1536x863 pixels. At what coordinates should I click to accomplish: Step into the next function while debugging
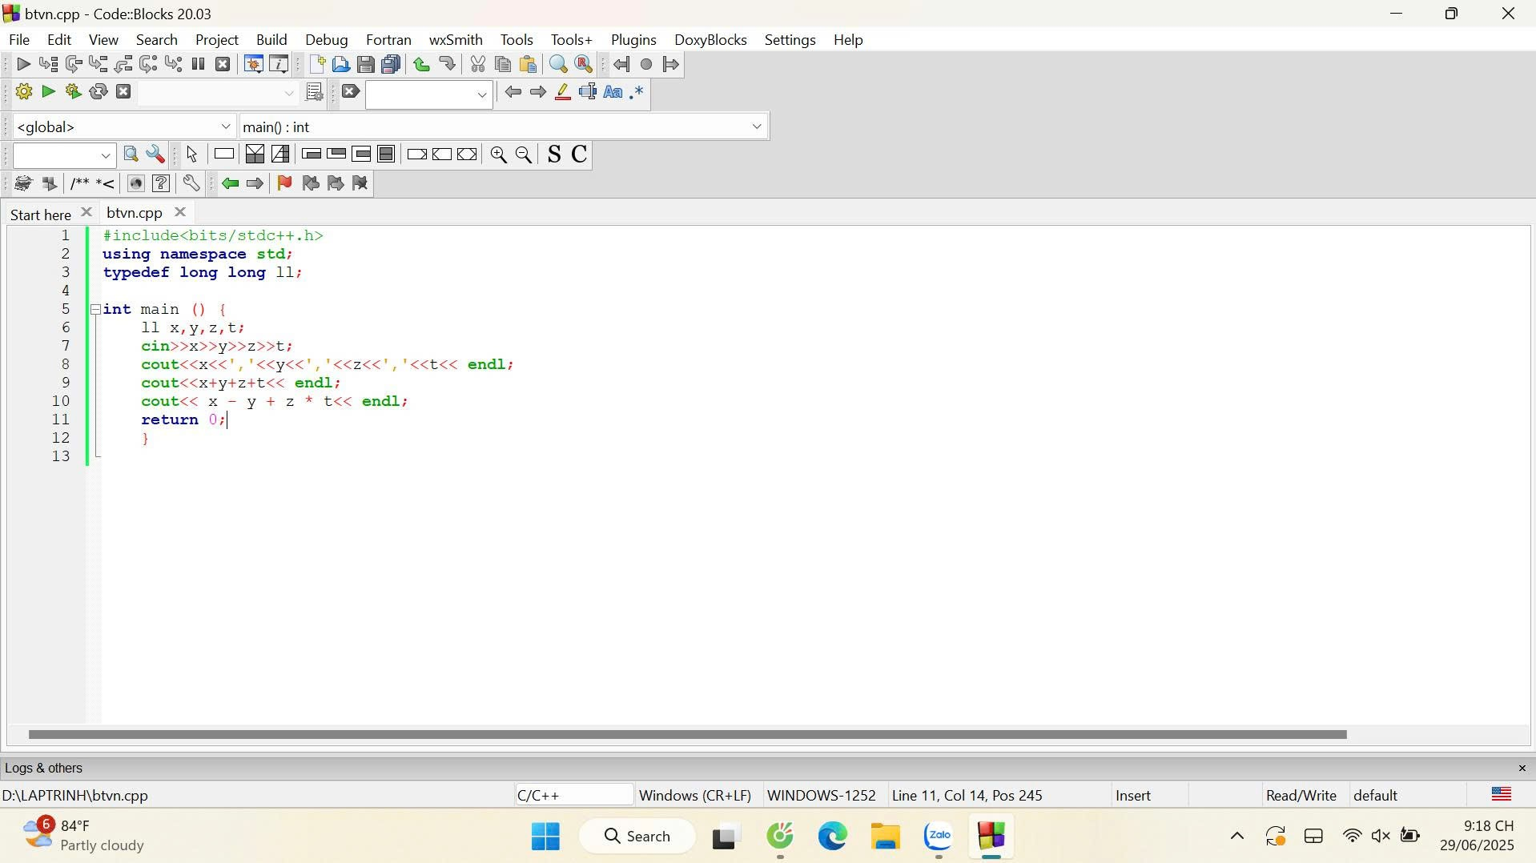[99, 64]
